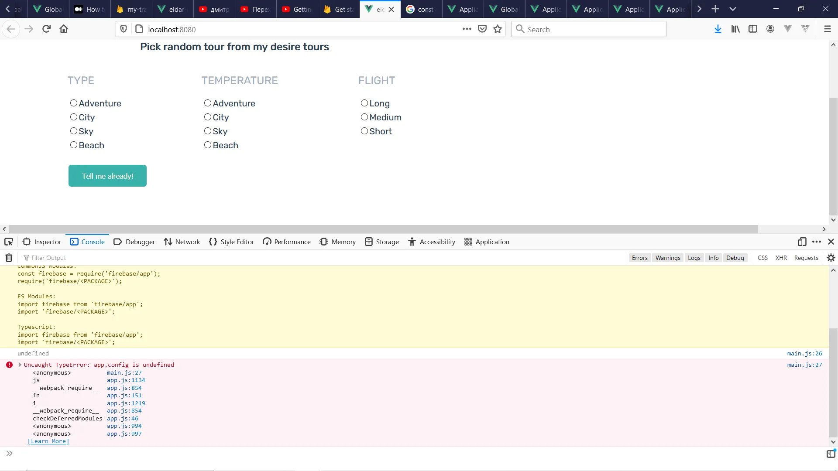Screen dimensions: 838x471
Task: Click the downloads arrow icon in toolbar
Action: pyautogui.click(x=718, y=29)
